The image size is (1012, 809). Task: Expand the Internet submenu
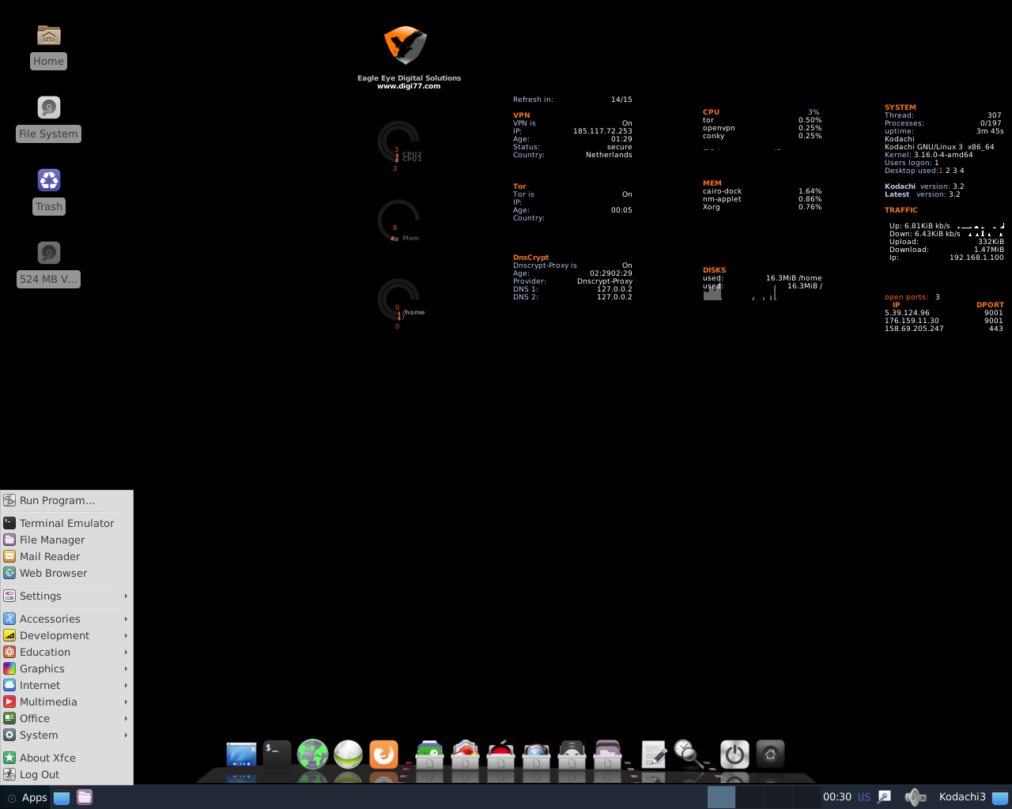click(x=66, y=685)
